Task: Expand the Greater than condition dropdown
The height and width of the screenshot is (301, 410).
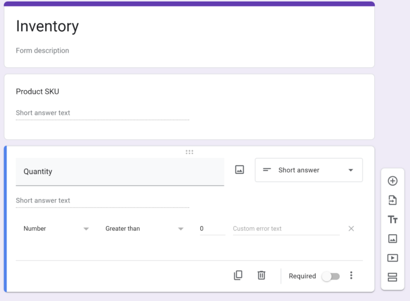Action: pyautogui.click(x=144, y=228)
